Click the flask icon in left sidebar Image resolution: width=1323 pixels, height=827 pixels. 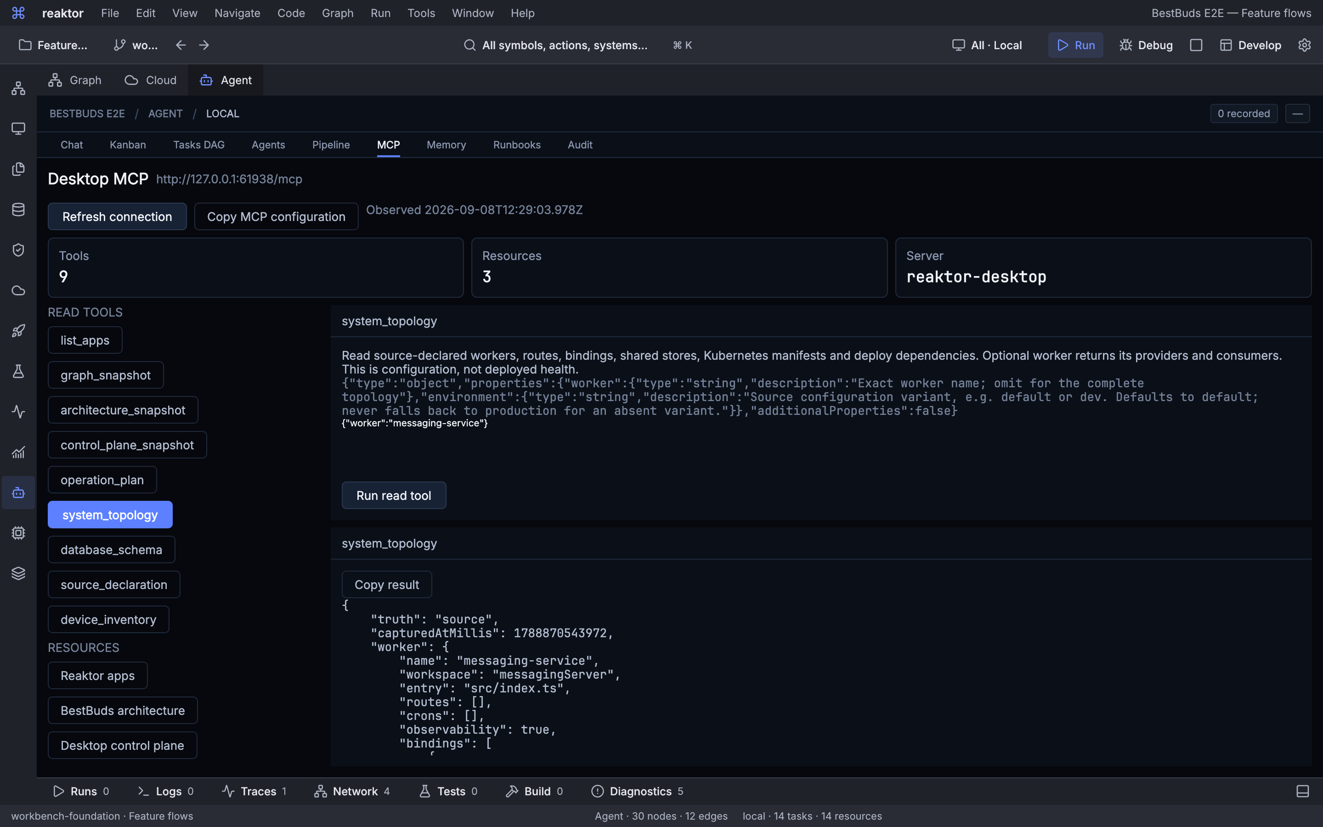[18, 371]
